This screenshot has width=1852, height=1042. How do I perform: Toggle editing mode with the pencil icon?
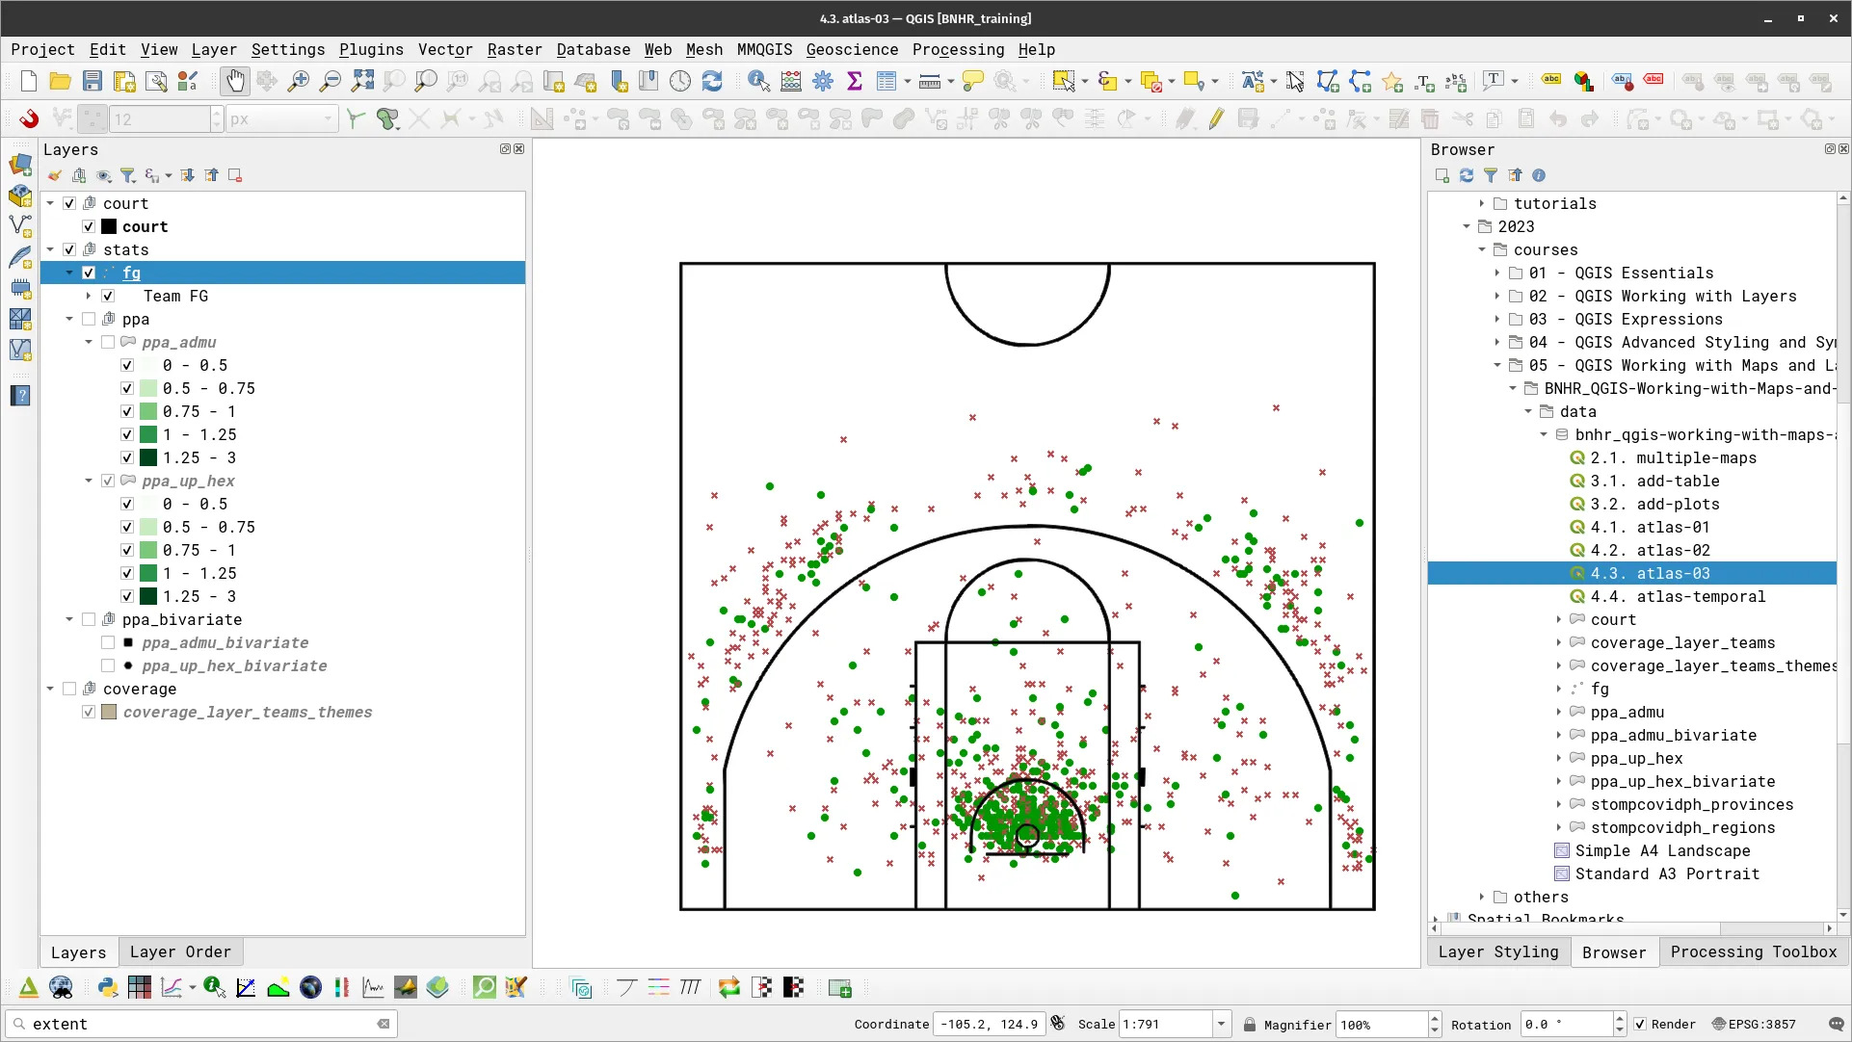1216,118
